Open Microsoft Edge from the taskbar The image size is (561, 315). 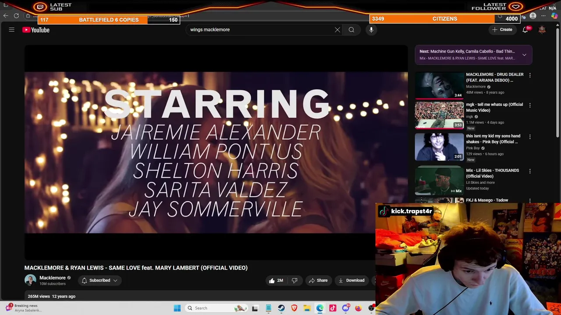tap(320, 308)
